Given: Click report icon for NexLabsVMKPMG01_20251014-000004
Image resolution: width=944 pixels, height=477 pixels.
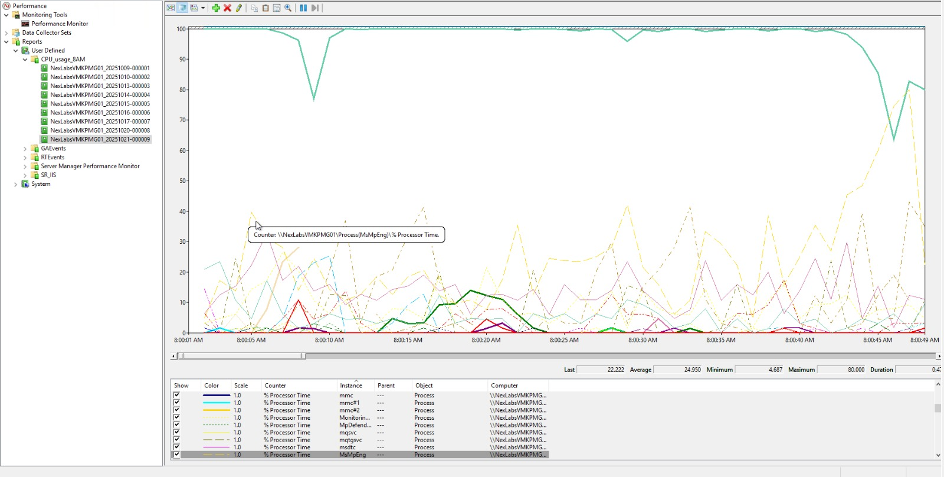Looking at the screenshot, I should pos(44,94).
